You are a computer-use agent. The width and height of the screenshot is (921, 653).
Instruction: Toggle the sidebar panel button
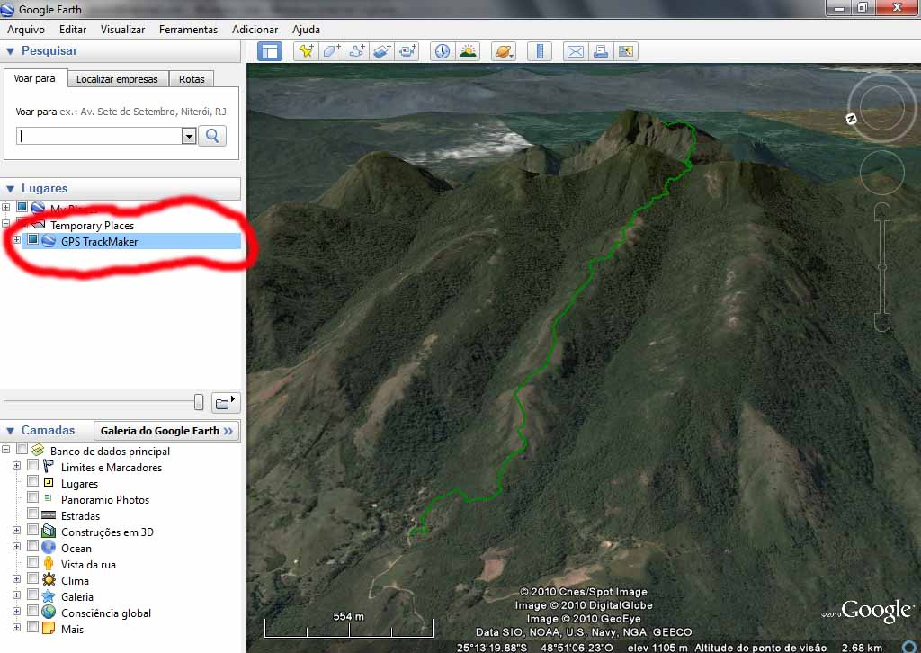(270, 51)
